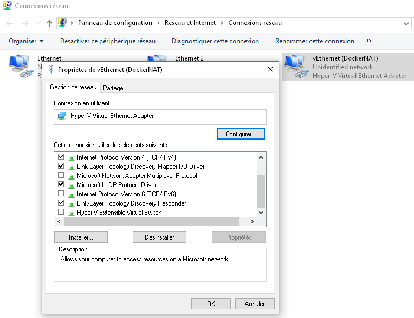414x318 pixels.
Task: Select 'Internet Protocol Version 6 (TCP/IPv6)' row text
Action: point(126,194)
